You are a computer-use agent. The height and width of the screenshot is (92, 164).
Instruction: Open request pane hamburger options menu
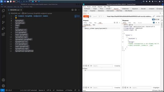[x=119, y=23]
